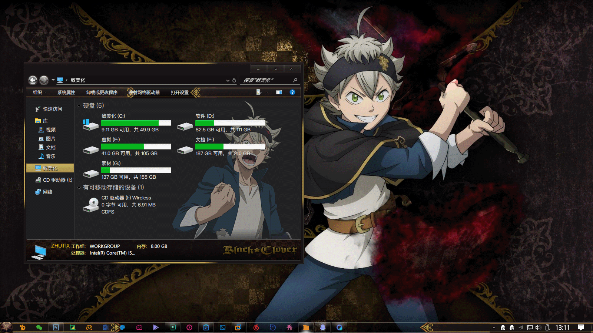Click 卸载或更改程序 in the toolbar
This screenshot has height=333, width=593.
[102, 92]
